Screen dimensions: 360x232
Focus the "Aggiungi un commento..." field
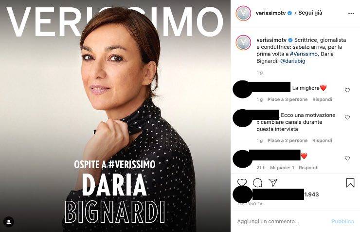282,221
